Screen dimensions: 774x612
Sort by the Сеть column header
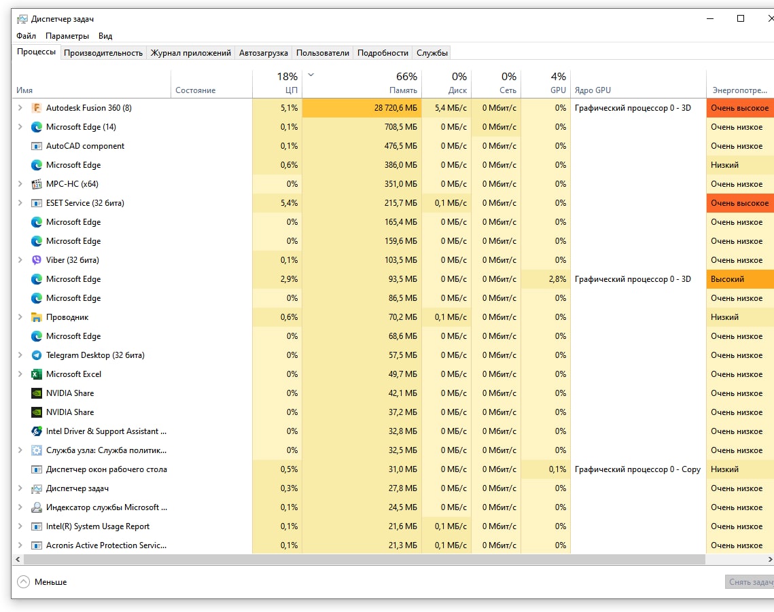496,84
